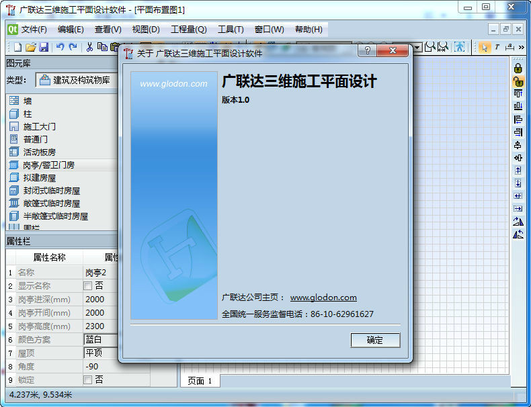
Task: Close the About dialog with red X
Action: pyautogui.click(x=393, y=51)
